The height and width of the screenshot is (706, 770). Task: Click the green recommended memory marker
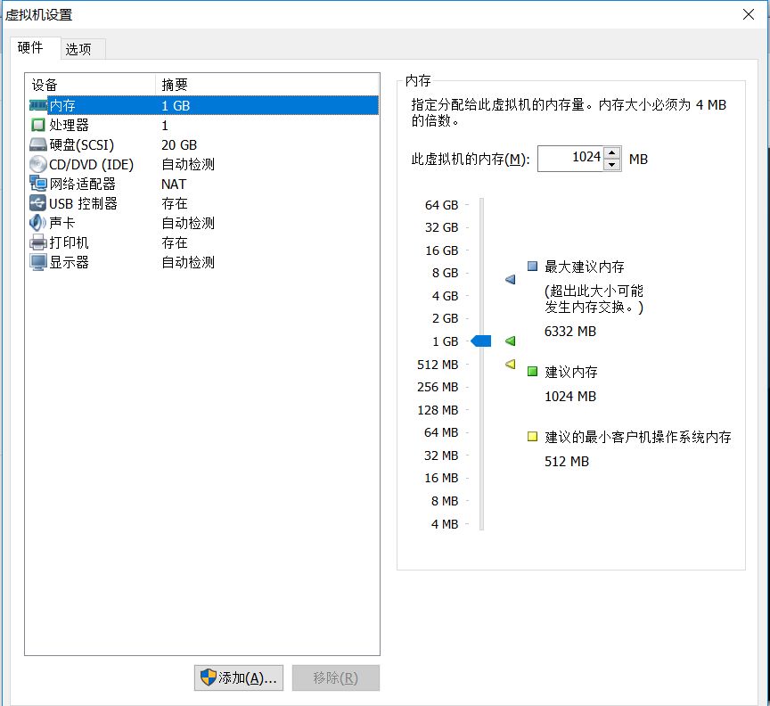click(x=511, y=341)
